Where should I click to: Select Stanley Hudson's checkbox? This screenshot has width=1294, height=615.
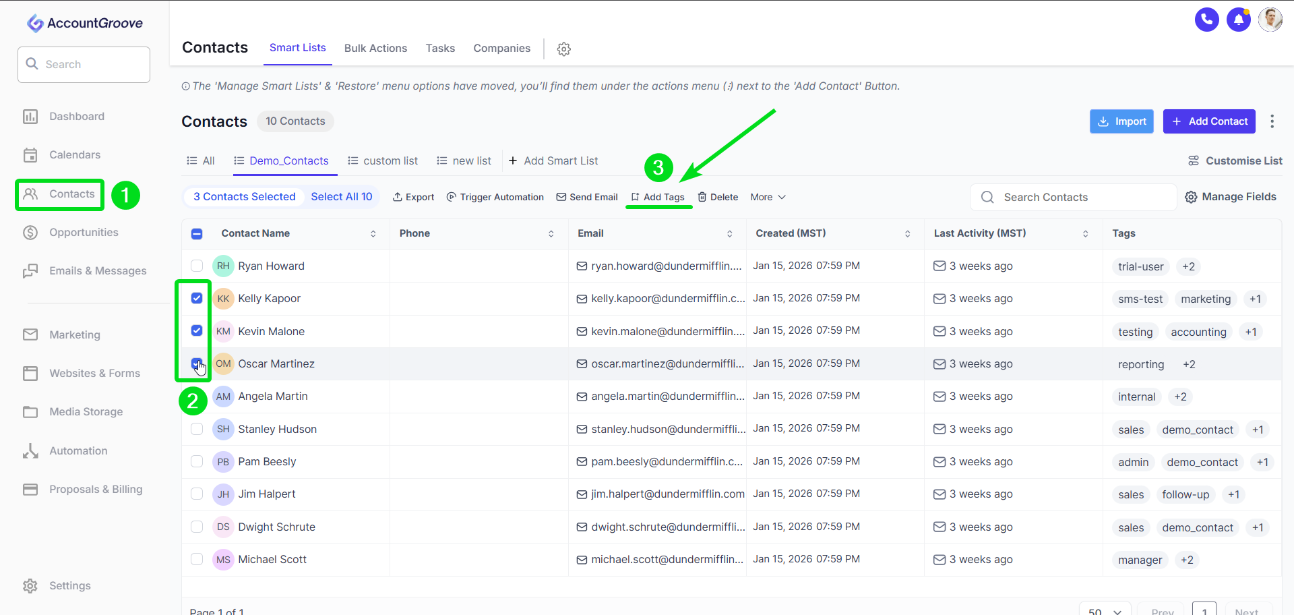point(197,429)
